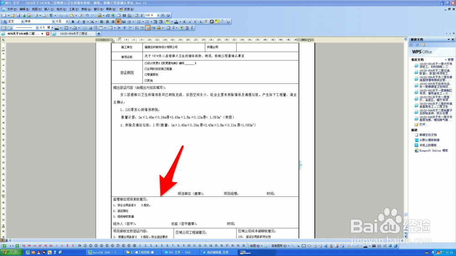Toggle Bold formatting
The height and width of the screenshot is (256, 456).
[x=73, y=22]
